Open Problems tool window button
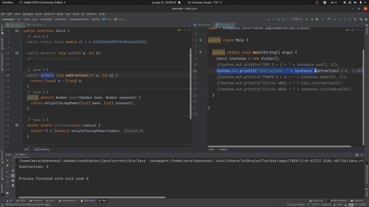The height and width of the screenshot is (207, 369). 36,201
